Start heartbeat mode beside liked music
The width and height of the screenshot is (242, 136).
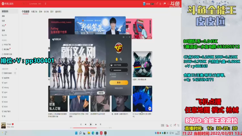coord(15,73)
